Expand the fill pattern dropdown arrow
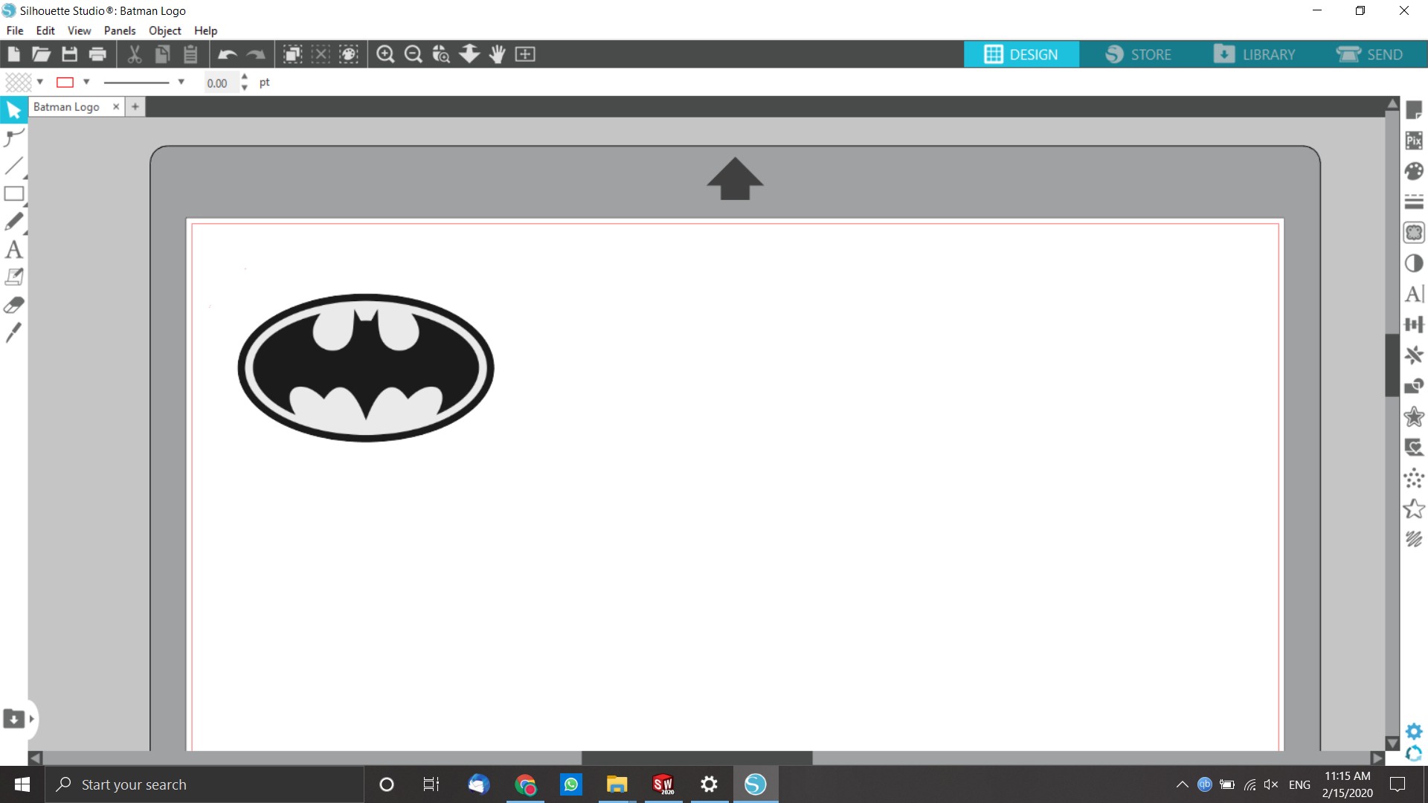Viewport: 1428px width, 803px height. 40,82
